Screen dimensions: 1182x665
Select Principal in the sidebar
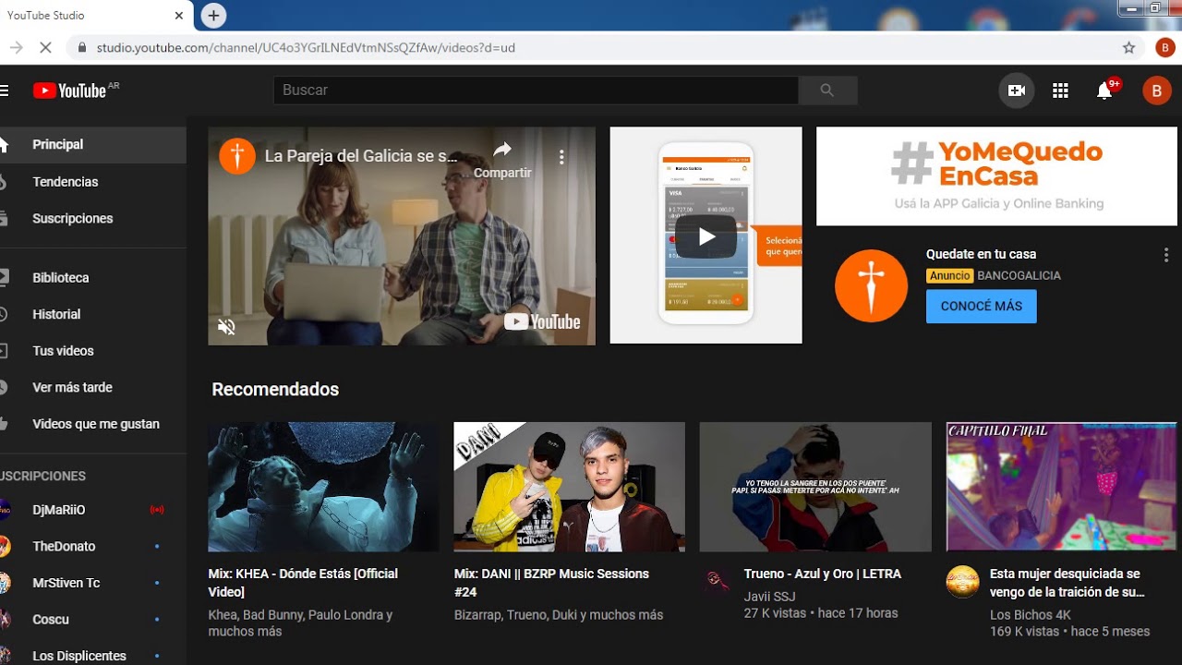(x=92, y=145)
